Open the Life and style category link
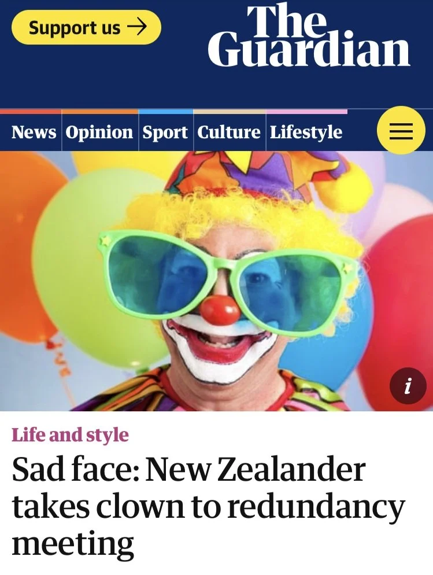This screenshot has width=433, height=575. 70,435
